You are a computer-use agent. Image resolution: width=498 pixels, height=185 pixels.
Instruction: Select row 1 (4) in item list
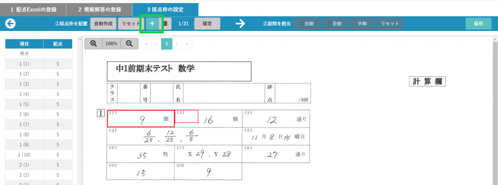[39, 94]
